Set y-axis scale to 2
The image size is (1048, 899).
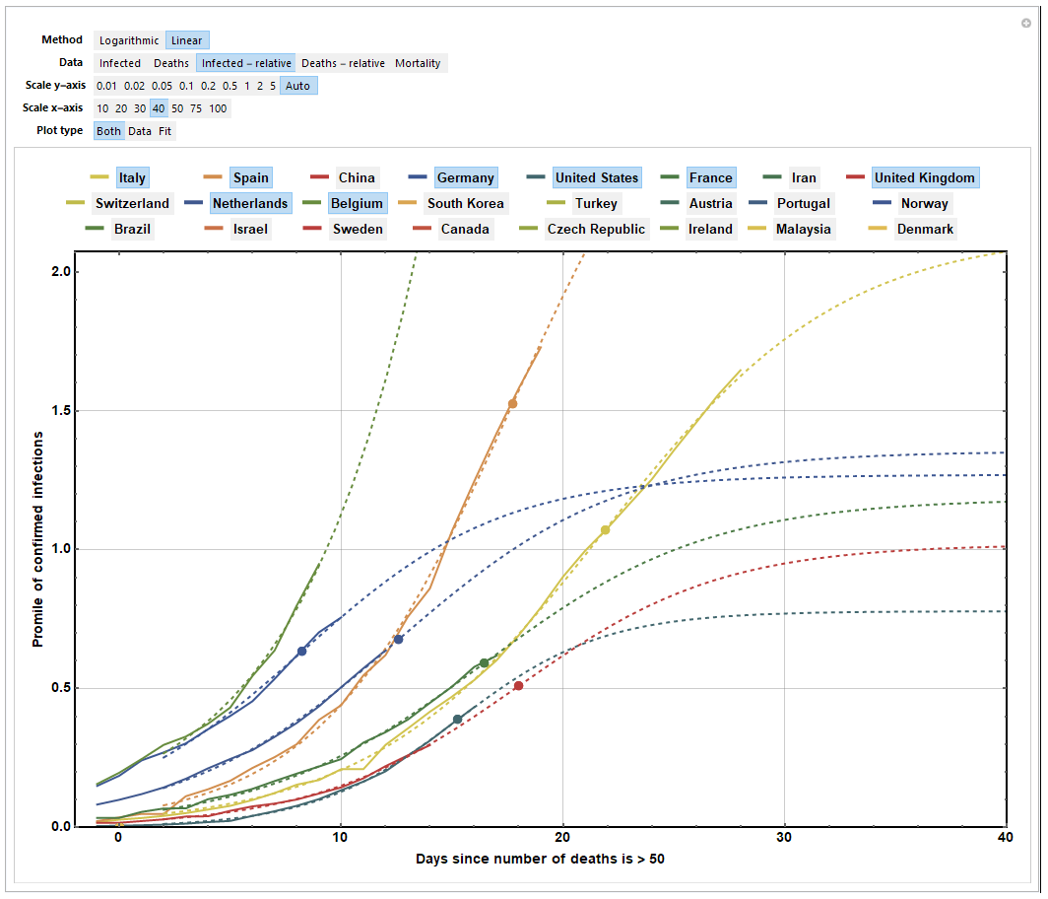pyautogui.click(x=260, y=87)
